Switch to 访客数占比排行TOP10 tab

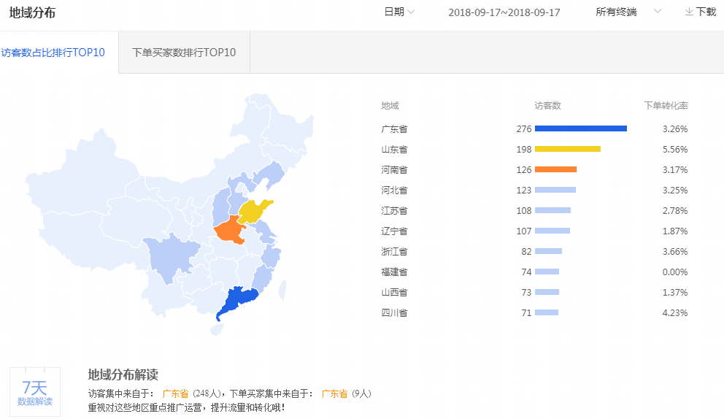[x=53, y=53]
